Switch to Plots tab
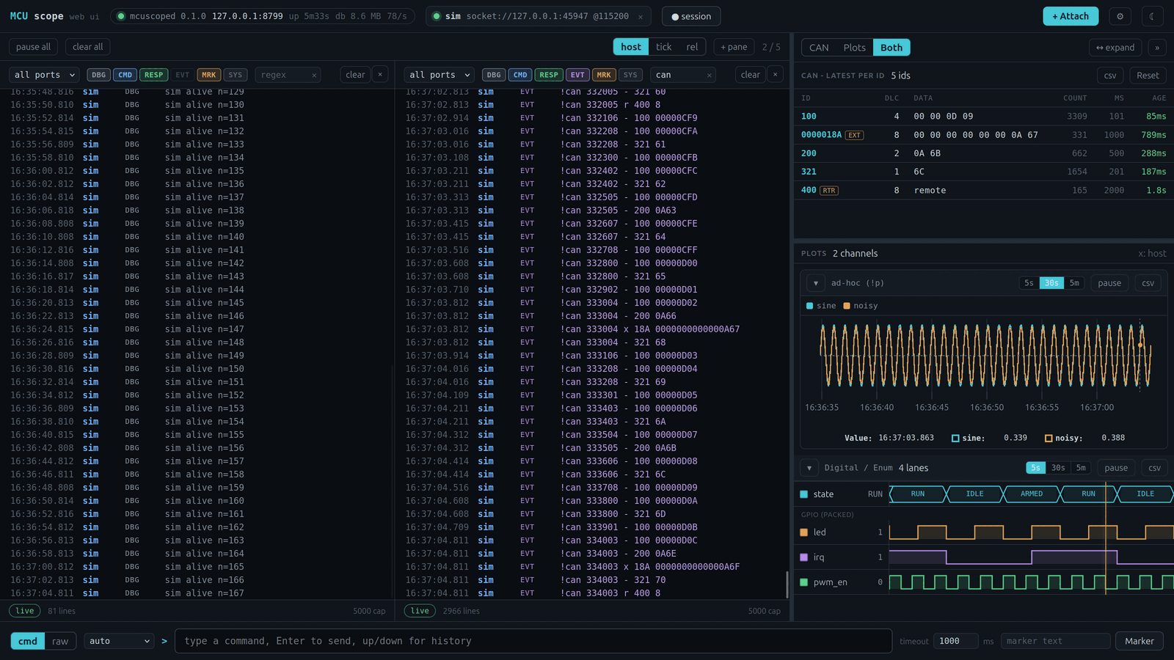Image resolution: width=1174 pixels, height=660 pixels. (854, 48)
